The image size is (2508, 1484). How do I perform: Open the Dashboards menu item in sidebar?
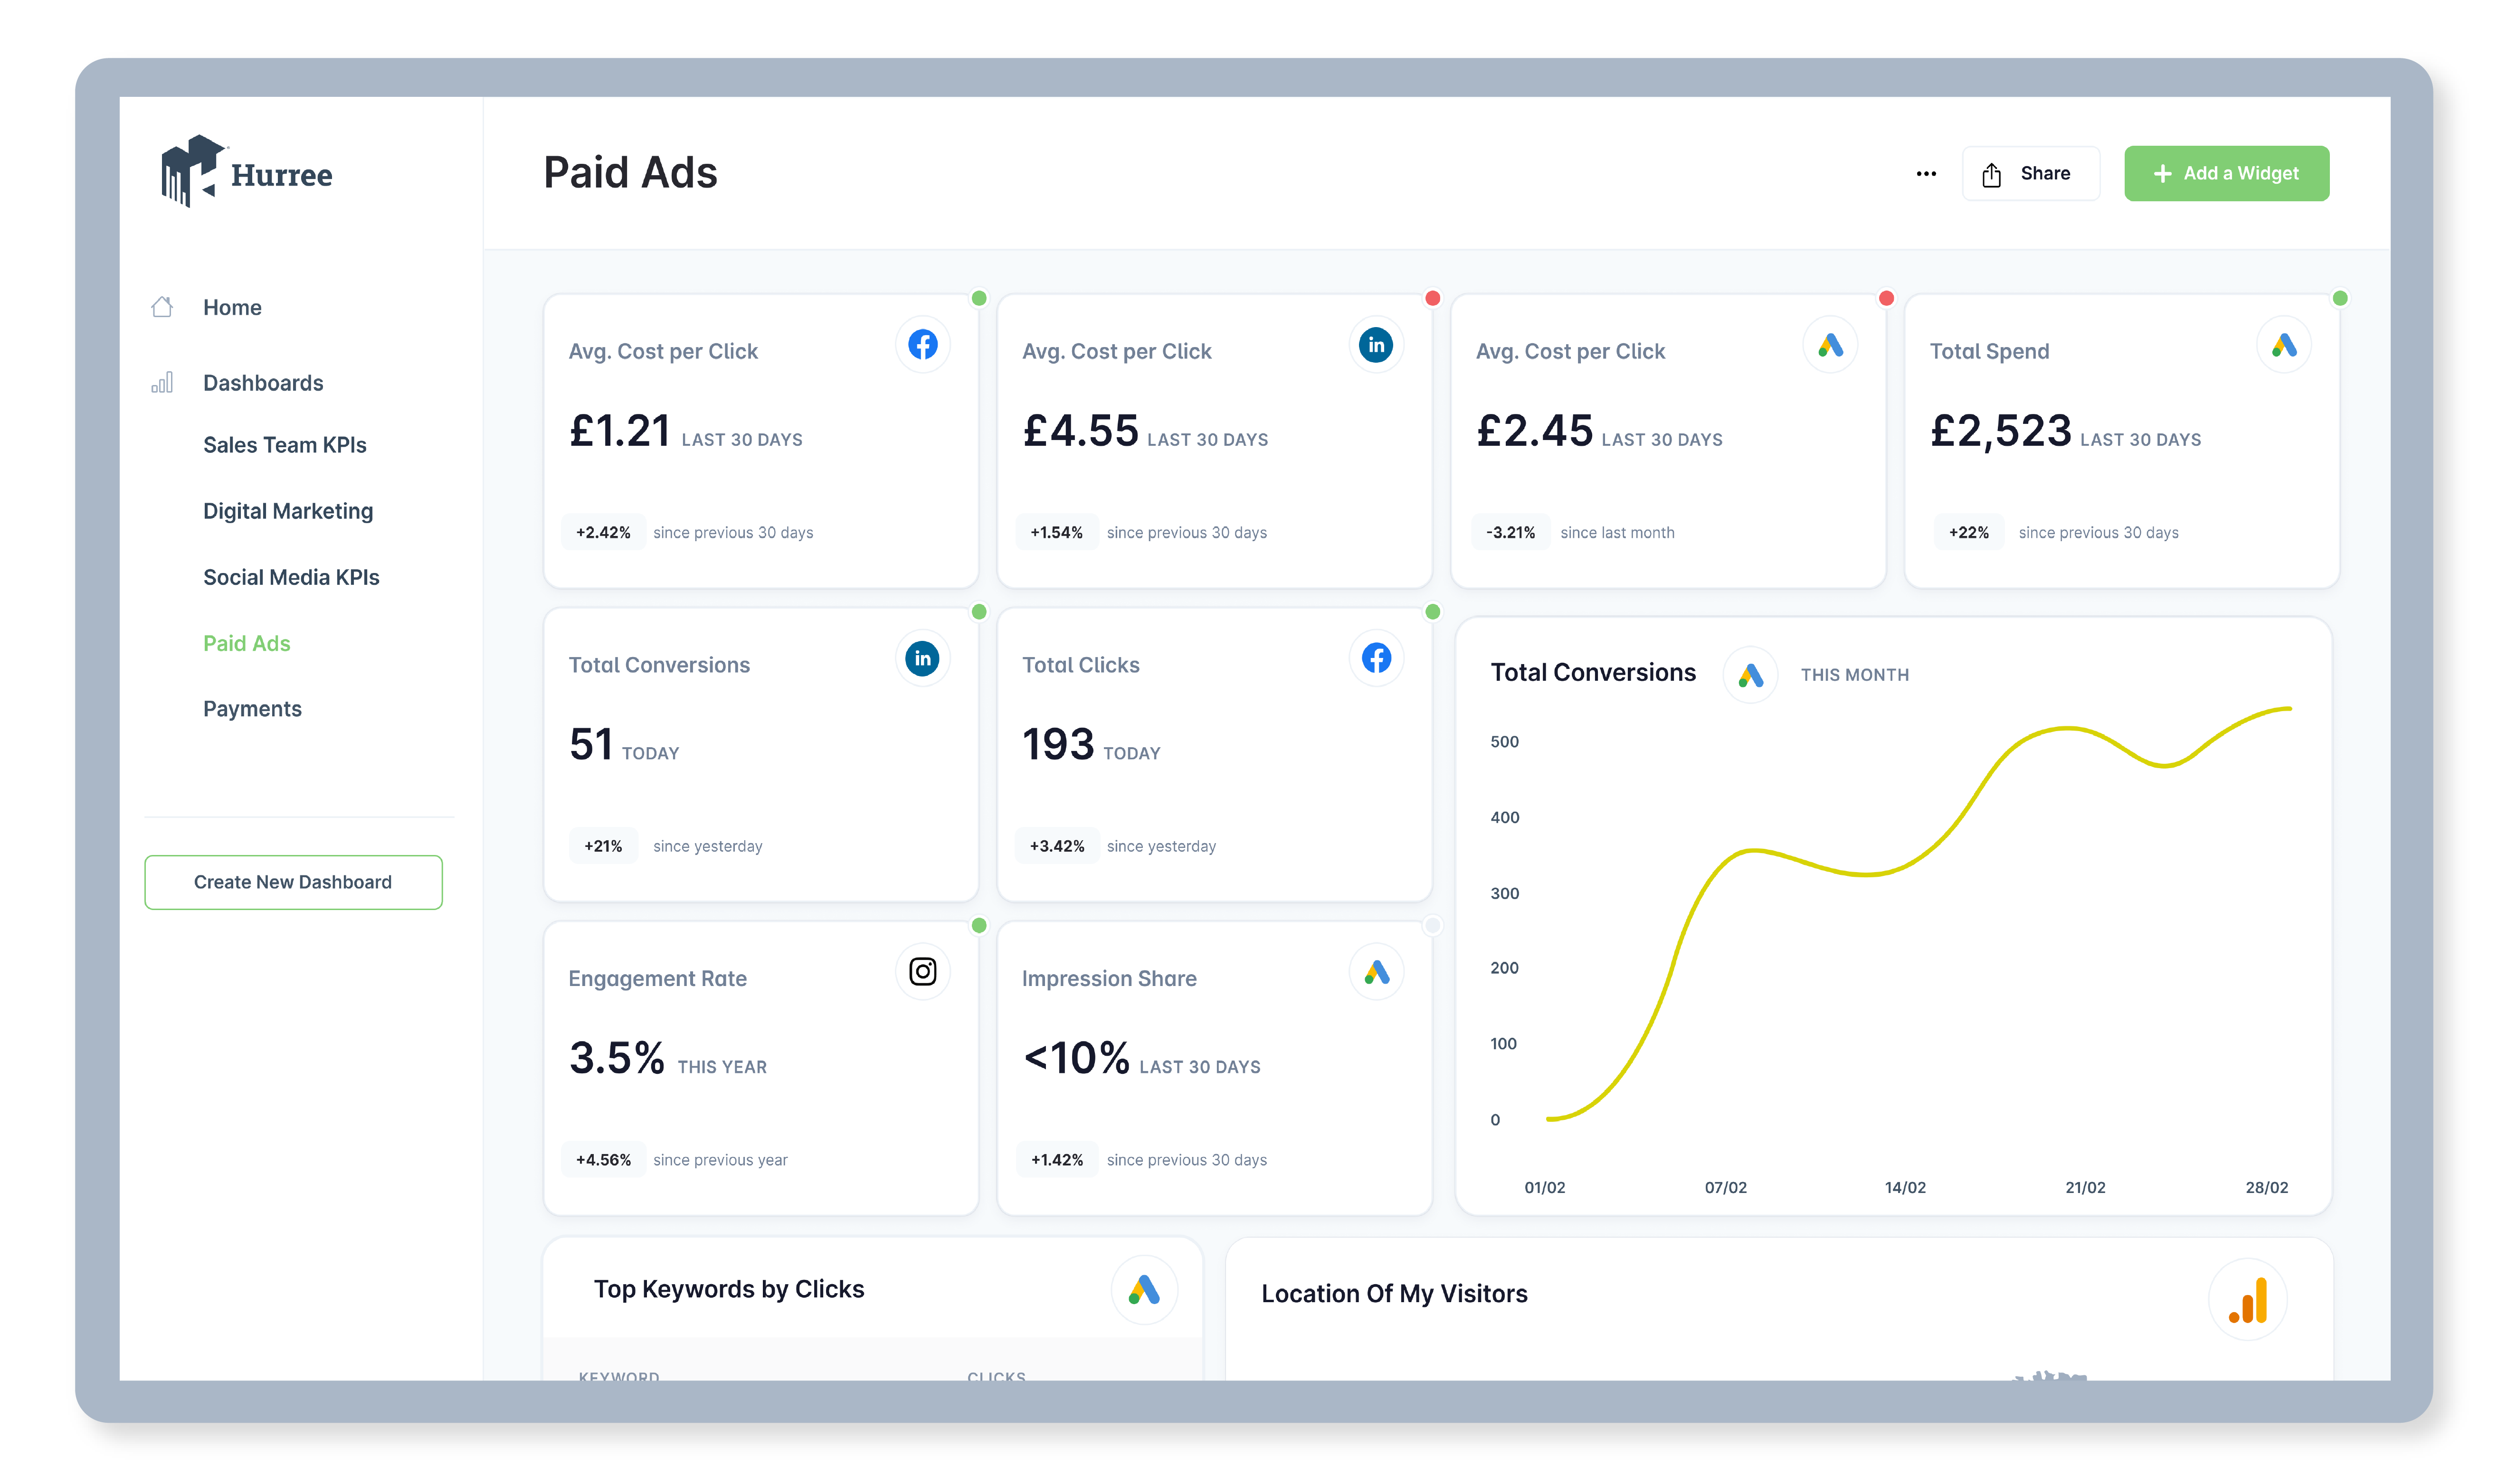(x=262, y=382)
